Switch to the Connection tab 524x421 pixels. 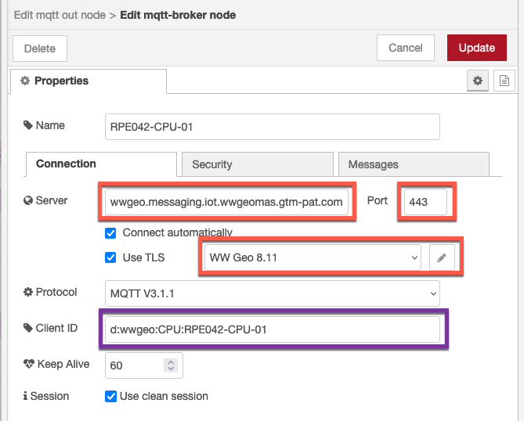tap(101, 164)
